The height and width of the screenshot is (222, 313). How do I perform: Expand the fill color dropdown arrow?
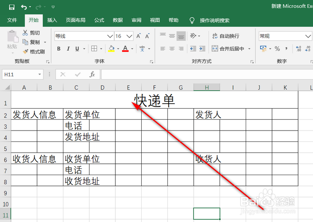(118, 48)
